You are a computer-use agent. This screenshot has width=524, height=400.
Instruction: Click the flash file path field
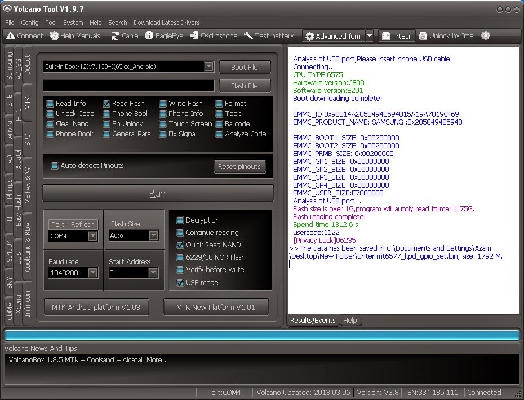(128, 86)
